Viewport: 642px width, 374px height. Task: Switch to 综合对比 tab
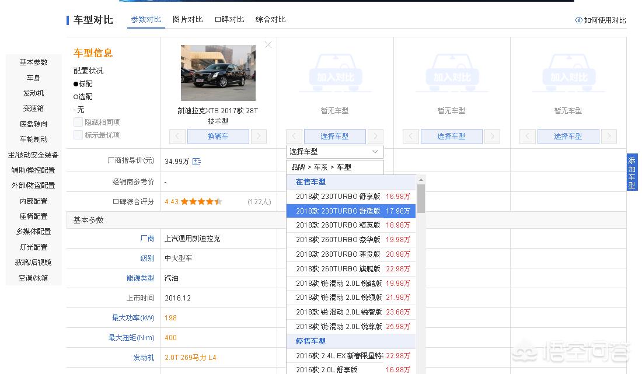270,19
